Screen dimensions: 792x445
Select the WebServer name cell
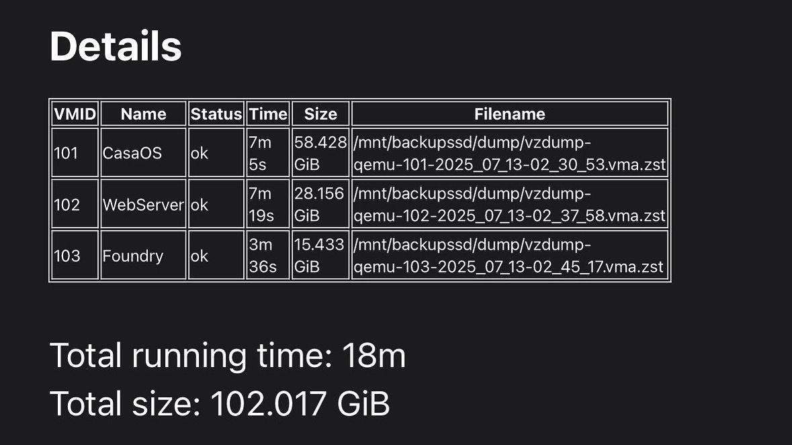(x=144, y=204)
